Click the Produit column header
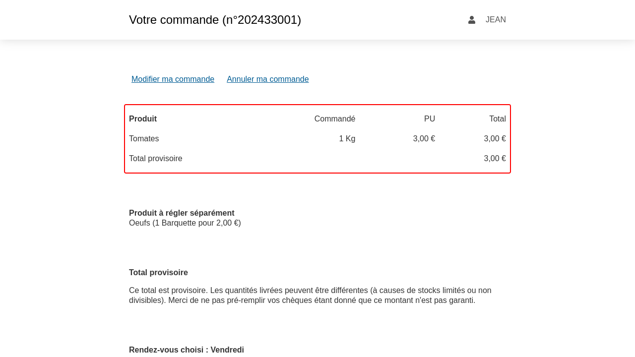This screenshot has width=635, height=357. [143, 119]
